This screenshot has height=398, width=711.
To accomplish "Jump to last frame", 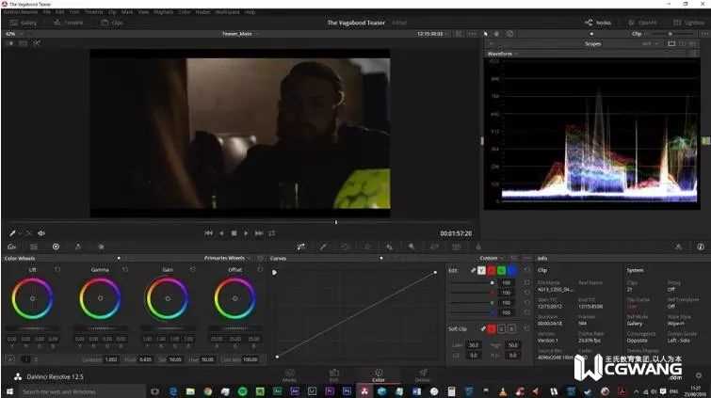I will (259, 233).
